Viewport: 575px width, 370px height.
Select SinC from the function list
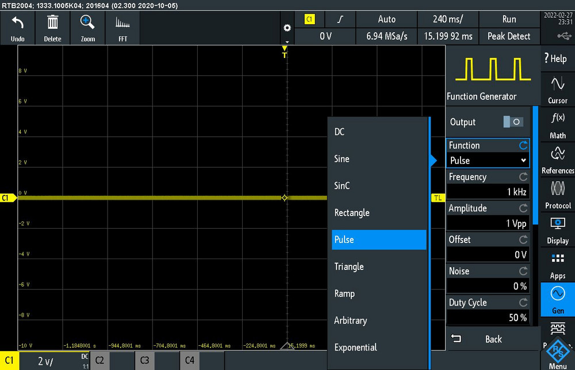point(379,186)
